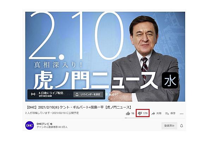Image resolution: width=207 pixels, height=146 pixels.
Task: Click the 6日後にライブ配信 text
Action: (x=51, y=93)
